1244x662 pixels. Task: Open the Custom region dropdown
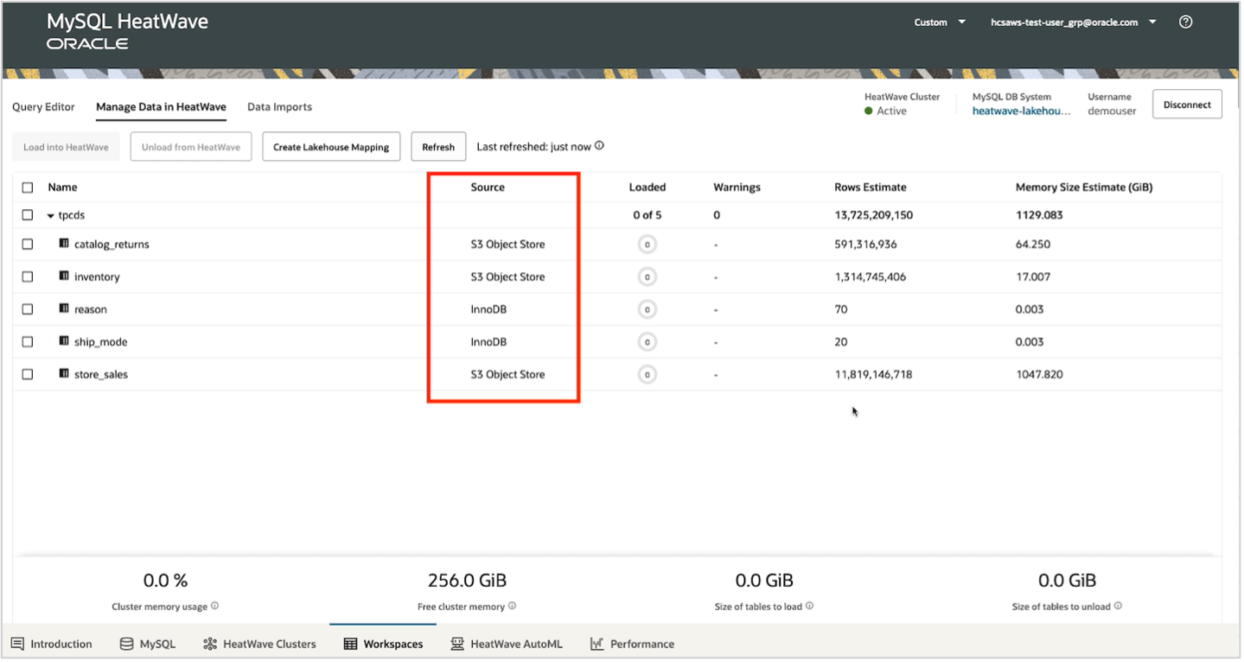tap(939, 22)
